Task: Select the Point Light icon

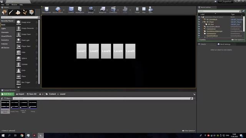Action: (18, 40)
